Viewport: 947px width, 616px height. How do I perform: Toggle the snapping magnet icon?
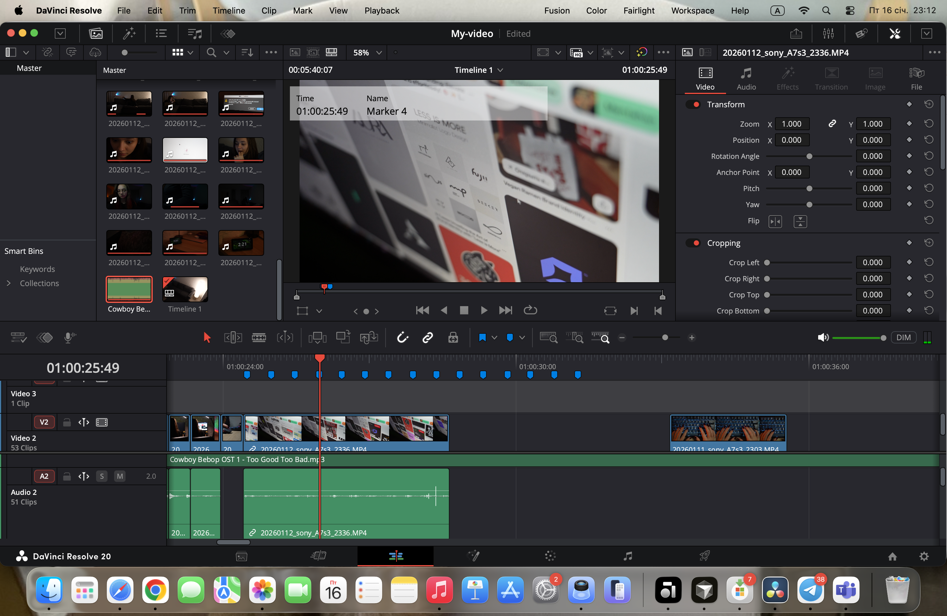coord(402,338)
